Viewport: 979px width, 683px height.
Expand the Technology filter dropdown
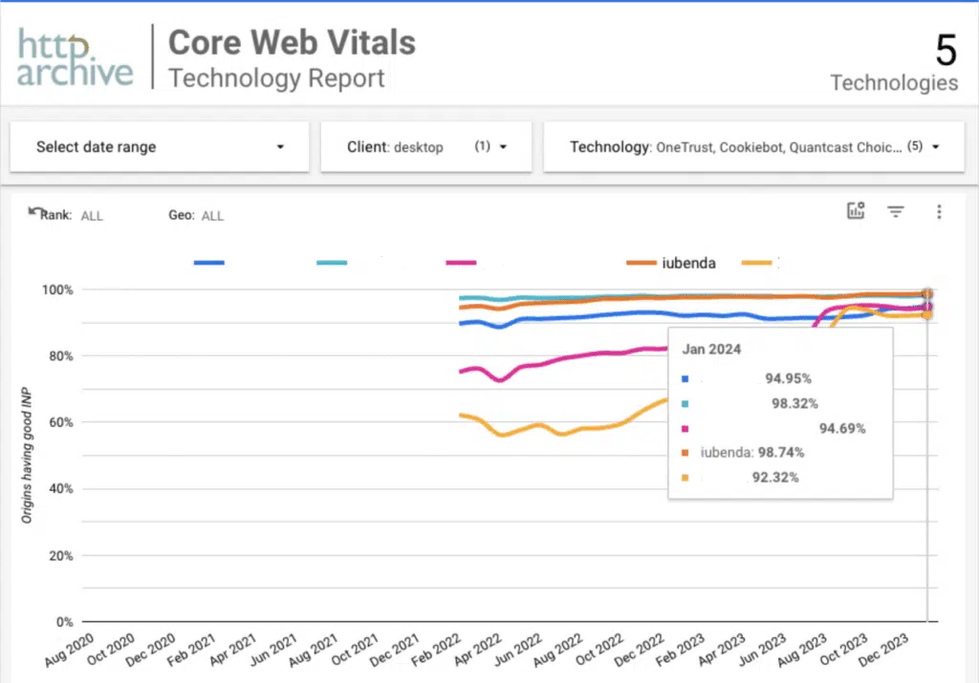753,147
